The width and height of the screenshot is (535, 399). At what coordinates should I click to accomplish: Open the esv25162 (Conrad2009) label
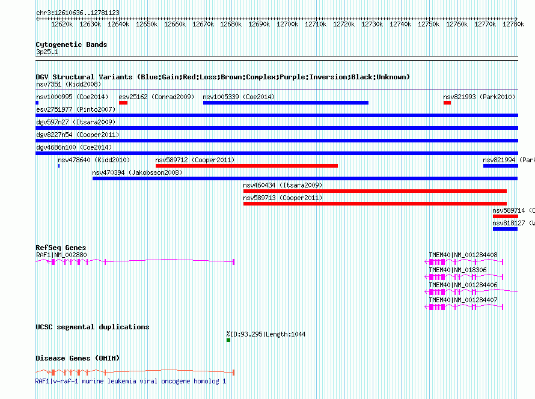coord(157,97)
